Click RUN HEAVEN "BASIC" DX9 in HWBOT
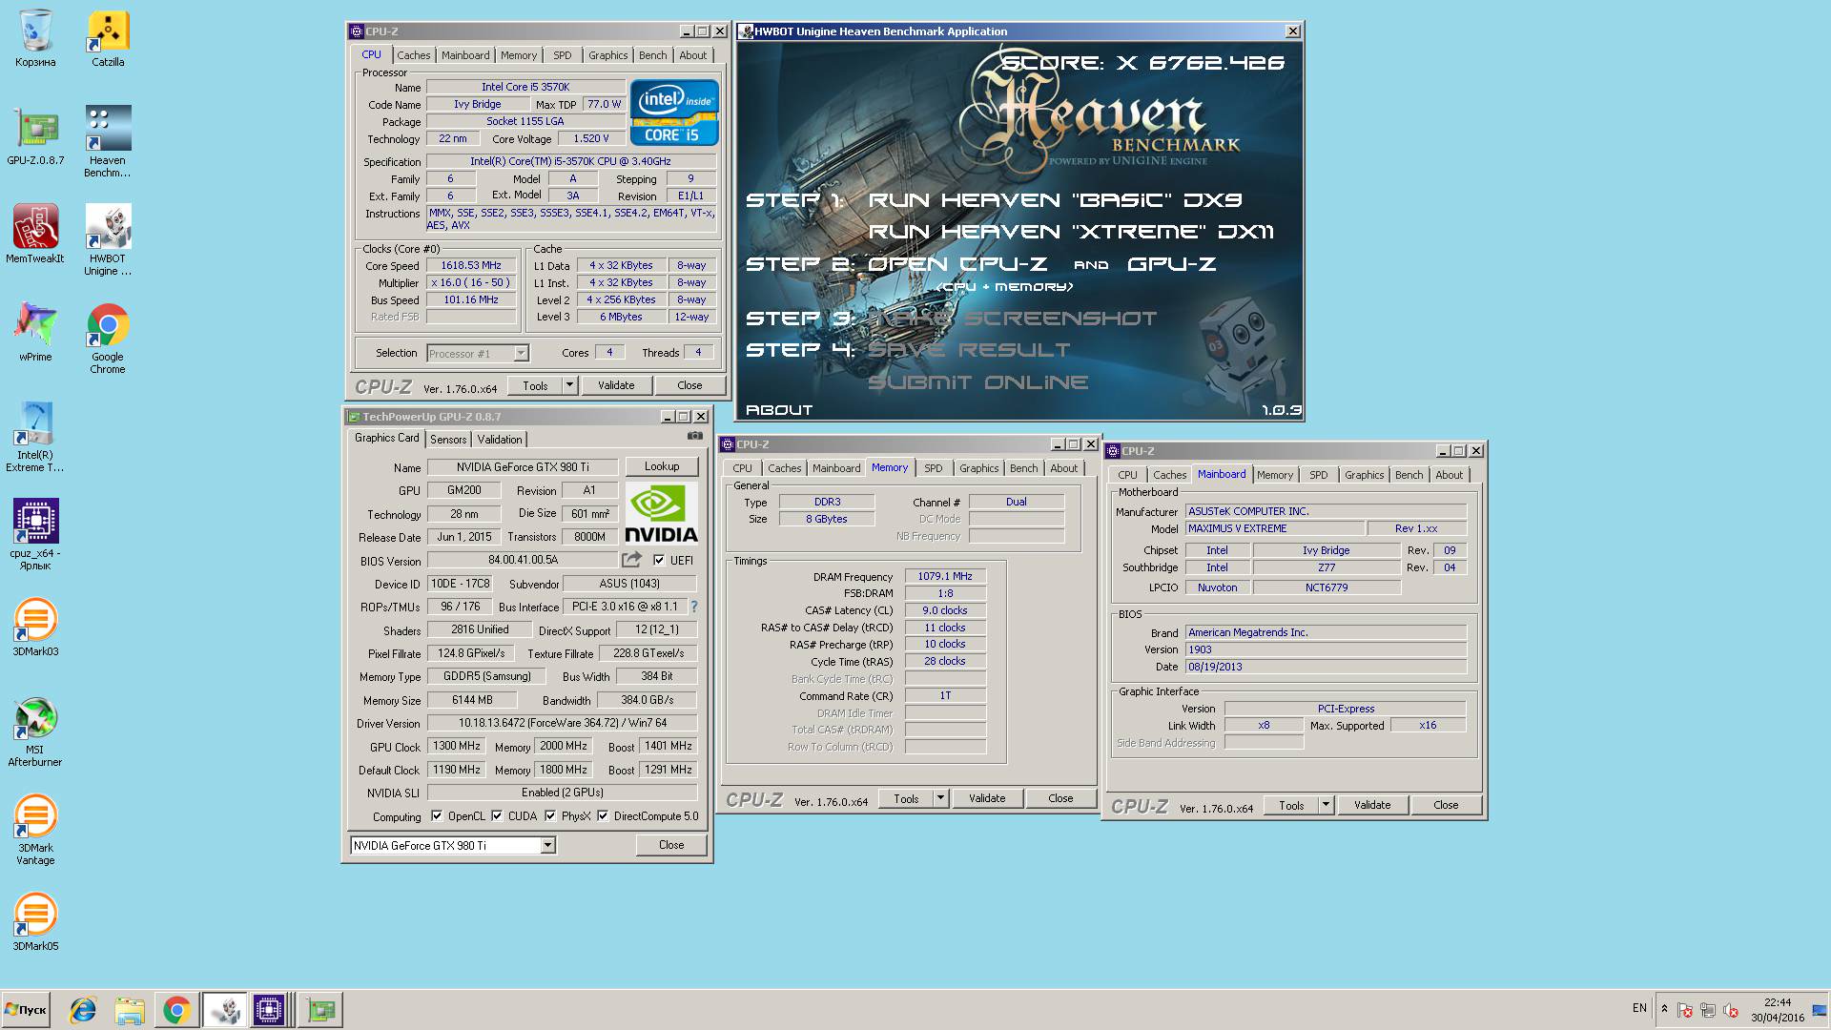Image resolution: width=1831 pixels, height=1030 pixels. tap(1055, 199)
